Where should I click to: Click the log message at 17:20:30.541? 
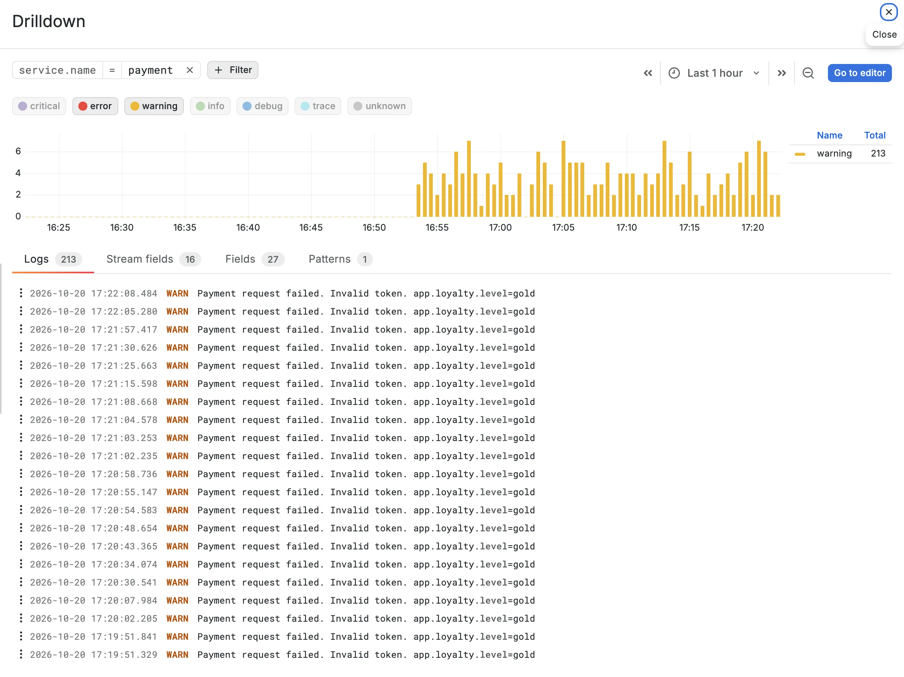(x=366, y=582)
